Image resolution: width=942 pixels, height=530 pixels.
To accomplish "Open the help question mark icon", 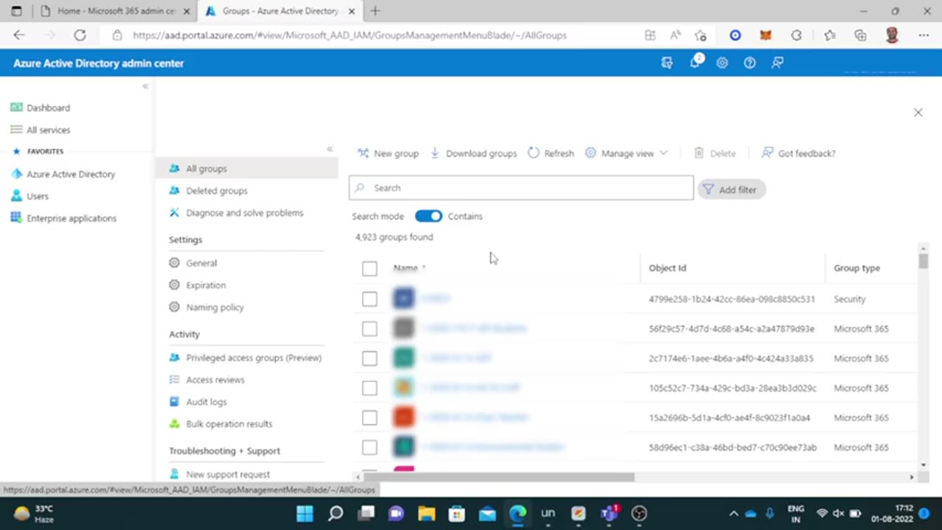I will 749,63.
